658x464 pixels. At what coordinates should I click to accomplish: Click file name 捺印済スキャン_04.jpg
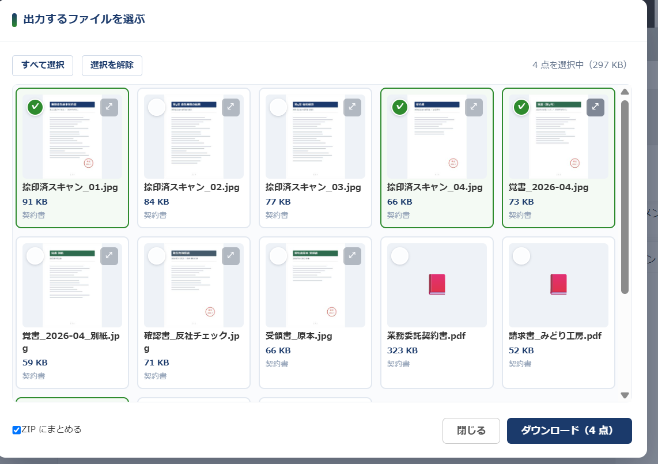click(435, 187)
